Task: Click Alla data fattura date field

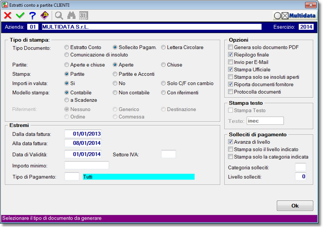Action: 83,143
